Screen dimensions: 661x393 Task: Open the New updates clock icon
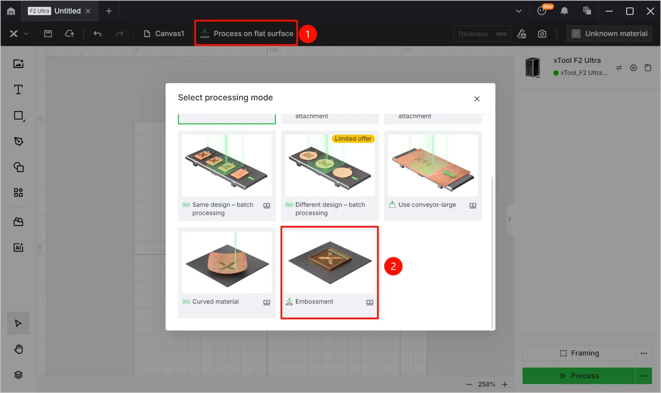point(542,11)
